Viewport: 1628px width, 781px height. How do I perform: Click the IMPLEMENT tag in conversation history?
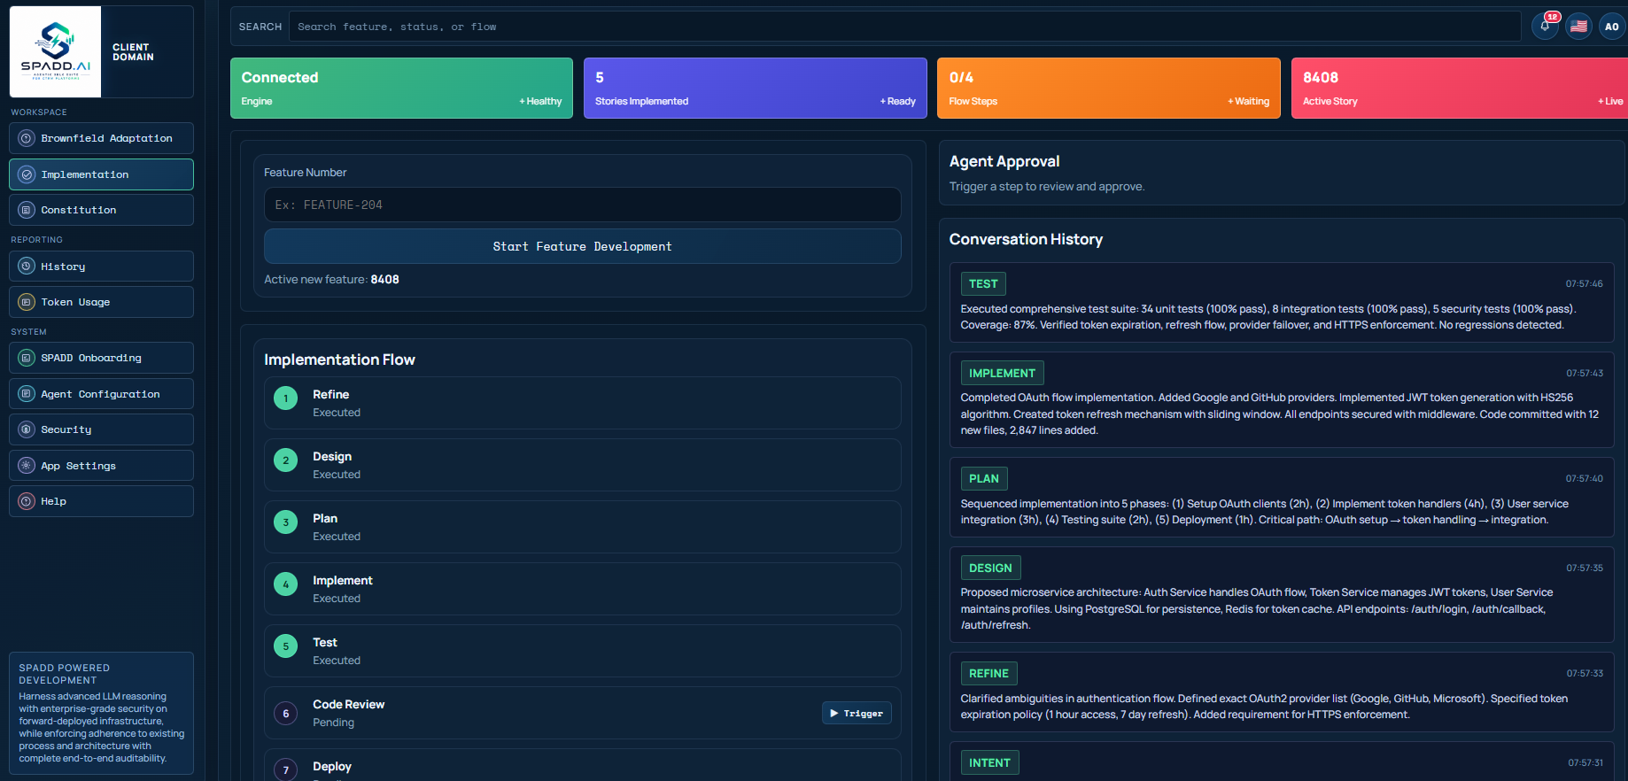(x=1002, y=373)
